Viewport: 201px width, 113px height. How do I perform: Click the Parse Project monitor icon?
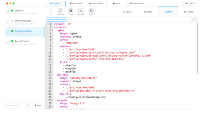(8, 42)
